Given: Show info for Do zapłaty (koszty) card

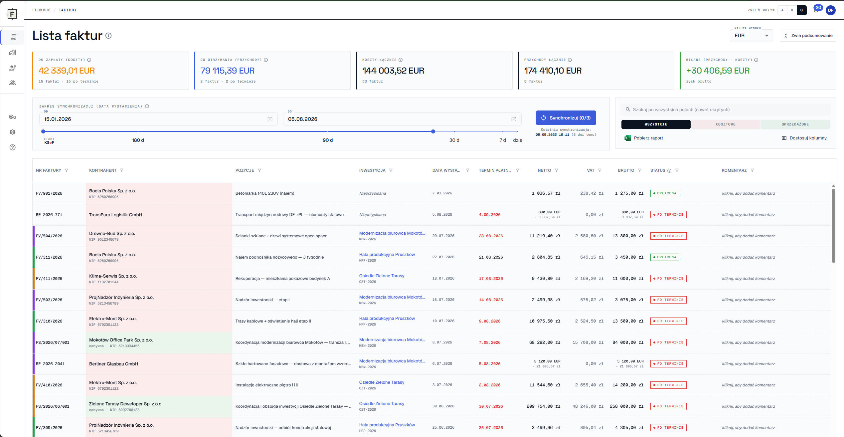Looking at the screenshot, I should pos(89,60).
